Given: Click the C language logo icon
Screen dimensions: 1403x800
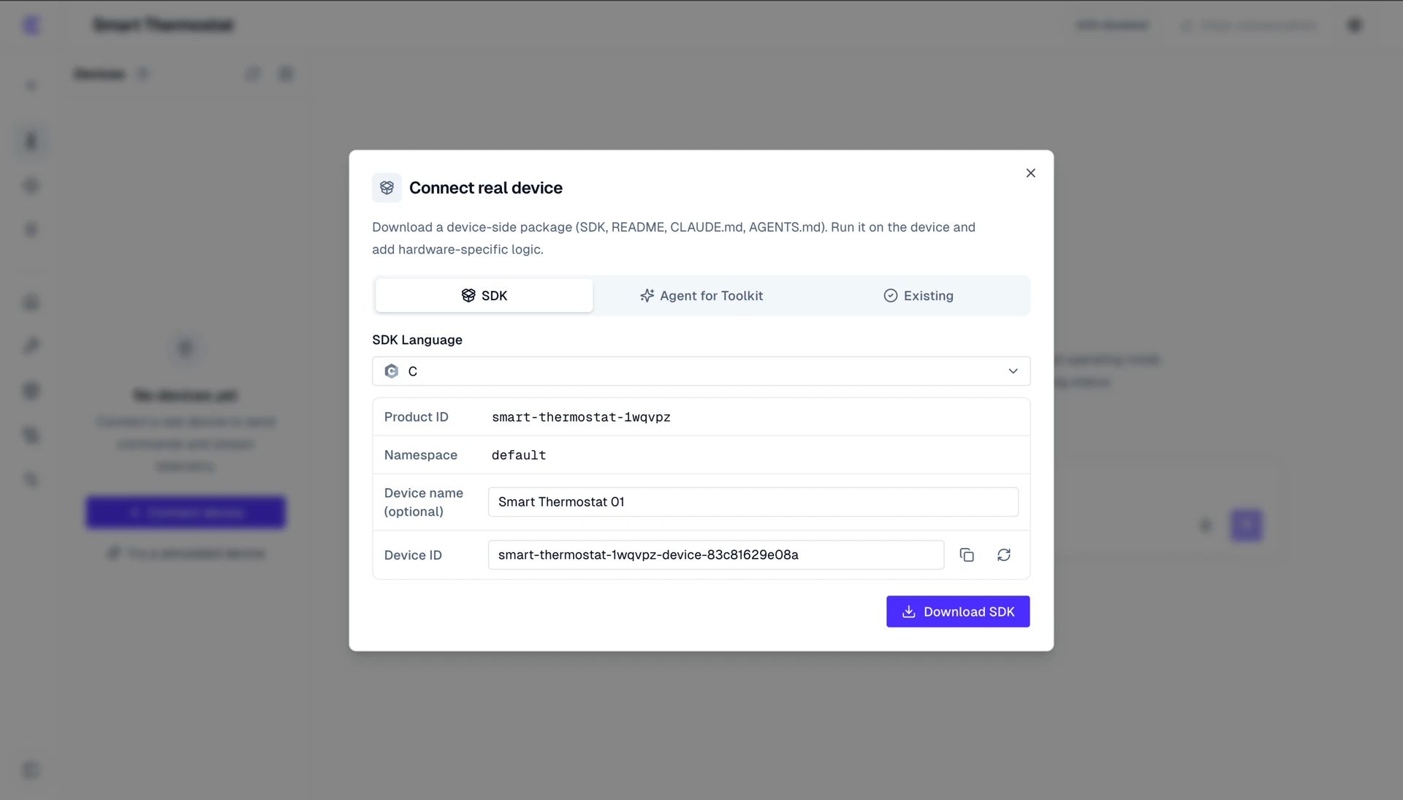Looking at the screenshot, I should (392, 371).
